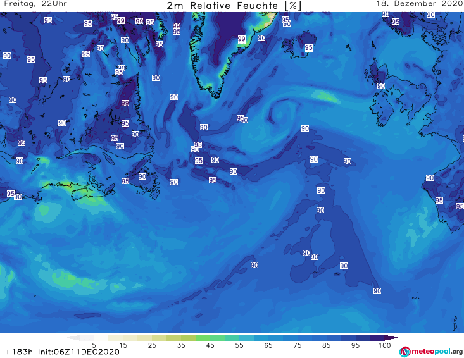Screen dimensions: 464x358
Task: Click the 99 contour label on Greenland's east coast
Action: [x=241, y=39]
